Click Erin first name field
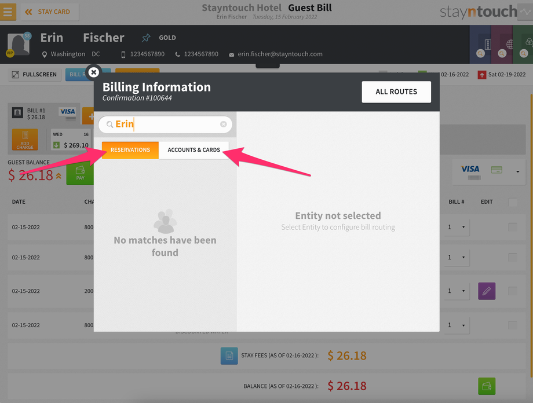Screen dimensions: 533x403 click(x=52, y=38)
